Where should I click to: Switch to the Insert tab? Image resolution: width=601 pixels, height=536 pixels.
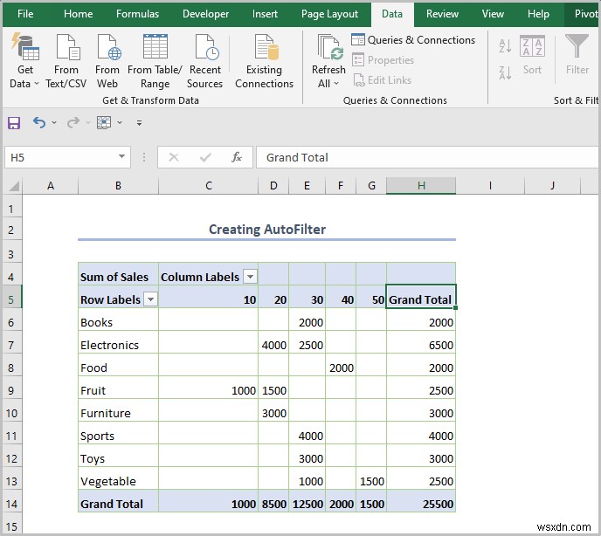coord(265,14)
